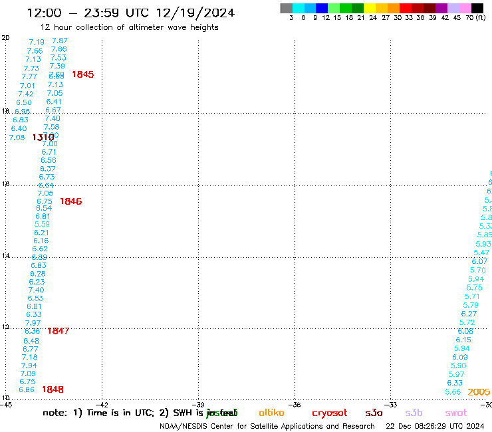Click the maroon 's3a' satellite label
The height and width of the screenshot is (432, 492).
tap(374, 413)
